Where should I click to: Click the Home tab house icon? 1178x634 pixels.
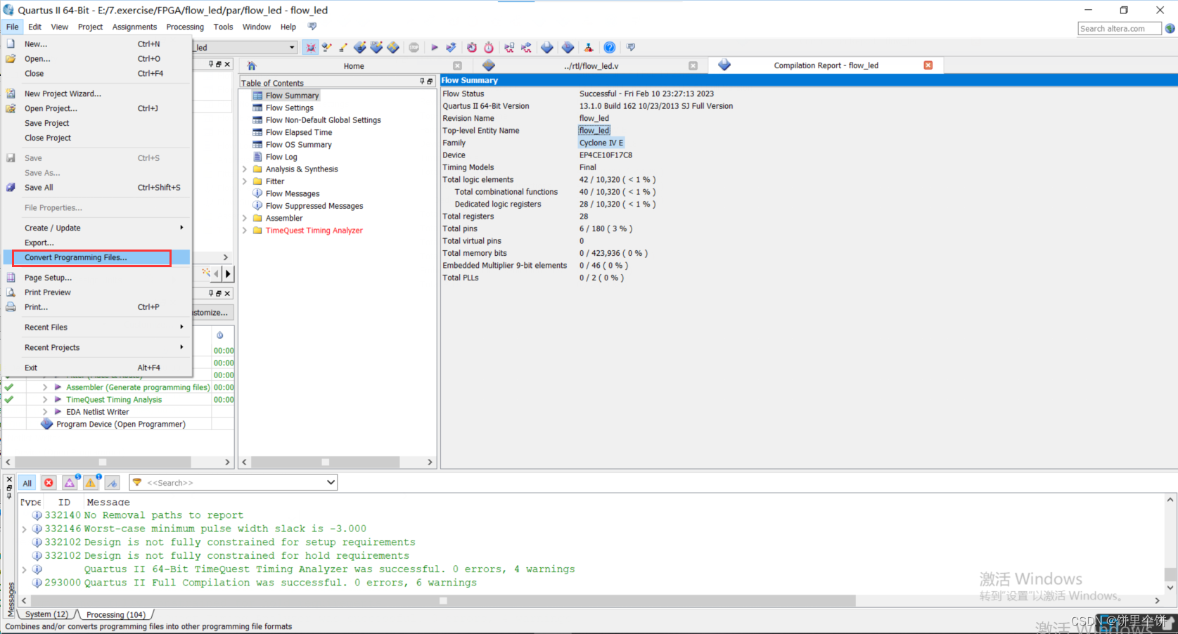(x=252, y=65)
